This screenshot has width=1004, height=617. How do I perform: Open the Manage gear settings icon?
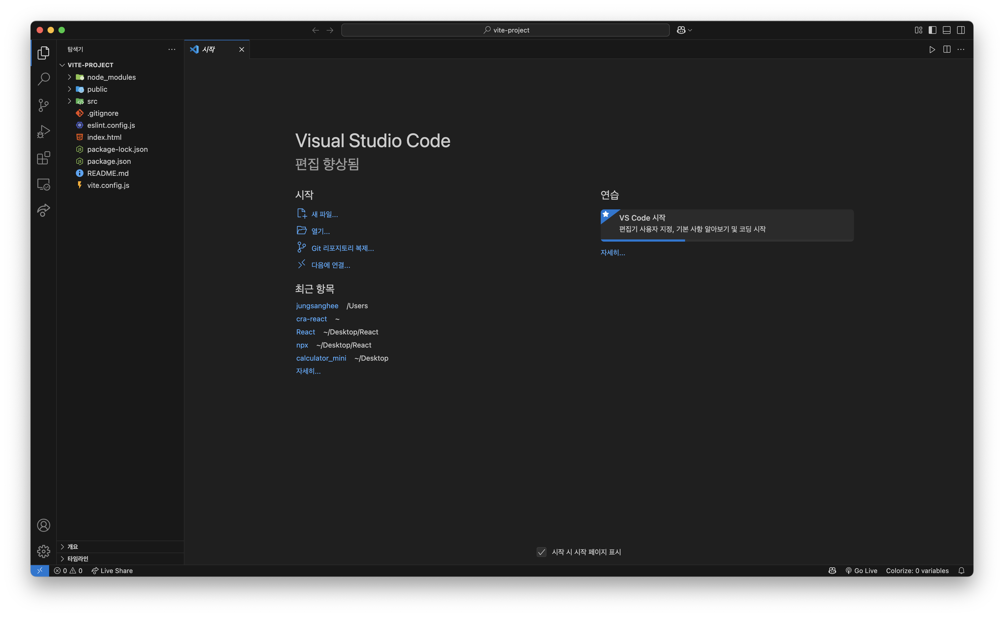click(44, 551)
